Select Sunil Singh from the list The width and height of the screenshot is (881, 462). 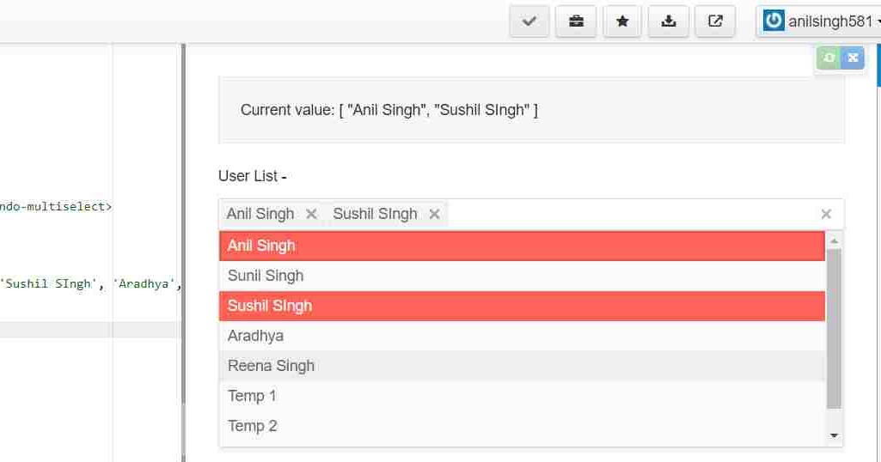pos(522,276)
